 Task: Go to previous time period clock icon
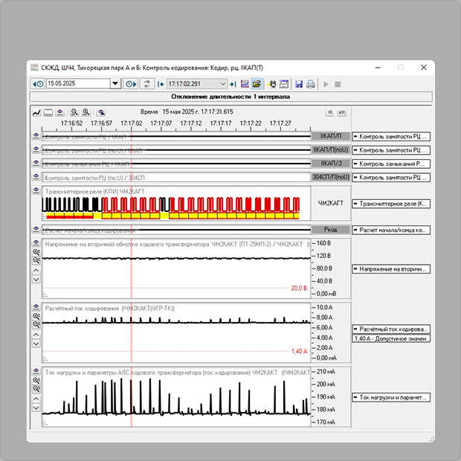coord(38,84)
